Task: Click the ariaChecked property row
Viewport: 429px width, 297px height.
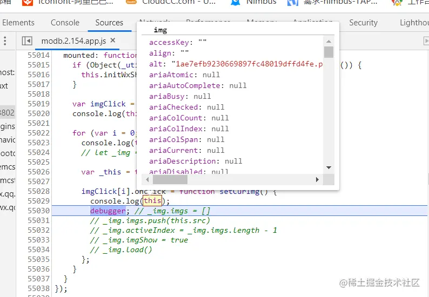Action: (186, 107)
